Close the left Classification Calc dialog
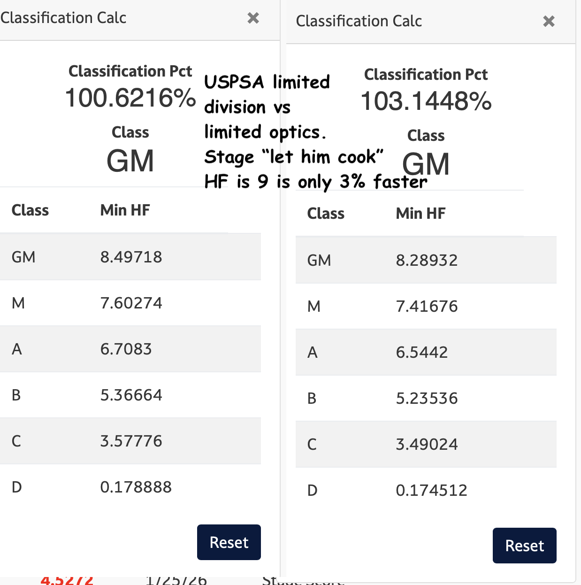This screenshot has height=585, width=581. click(x=253, y=18)
